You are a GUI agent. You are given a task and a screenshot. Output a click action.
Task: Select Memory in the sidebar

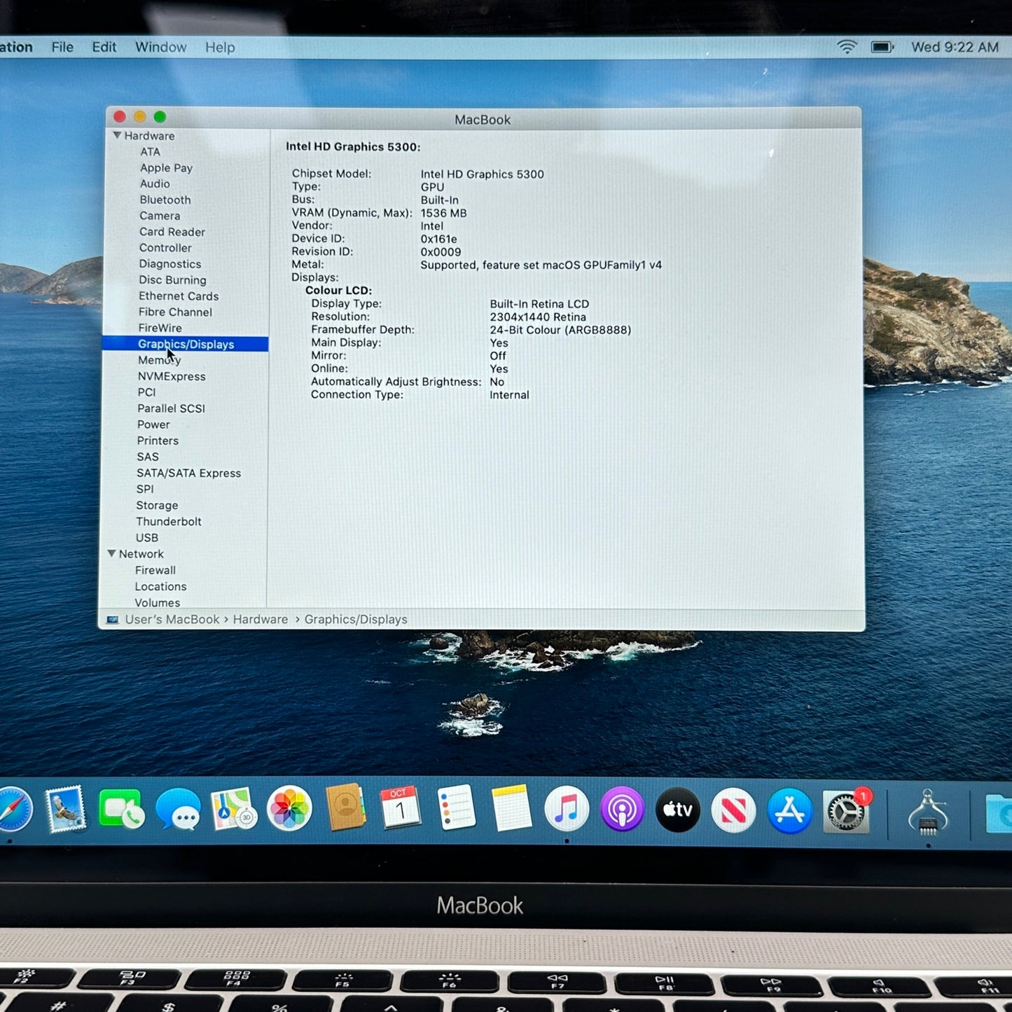pyautogui.click(x=159, y=360)
